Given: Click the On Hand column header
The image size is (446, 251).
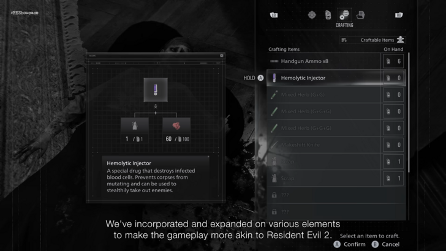Looking at the screenshot, I should [x=393, y=49].
